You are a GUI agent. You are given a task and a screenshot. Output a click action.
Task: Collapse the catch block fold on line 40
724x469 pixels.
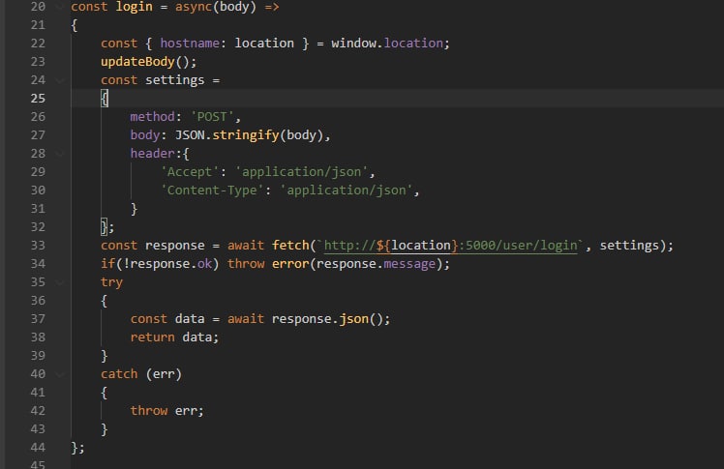(60, 374)
